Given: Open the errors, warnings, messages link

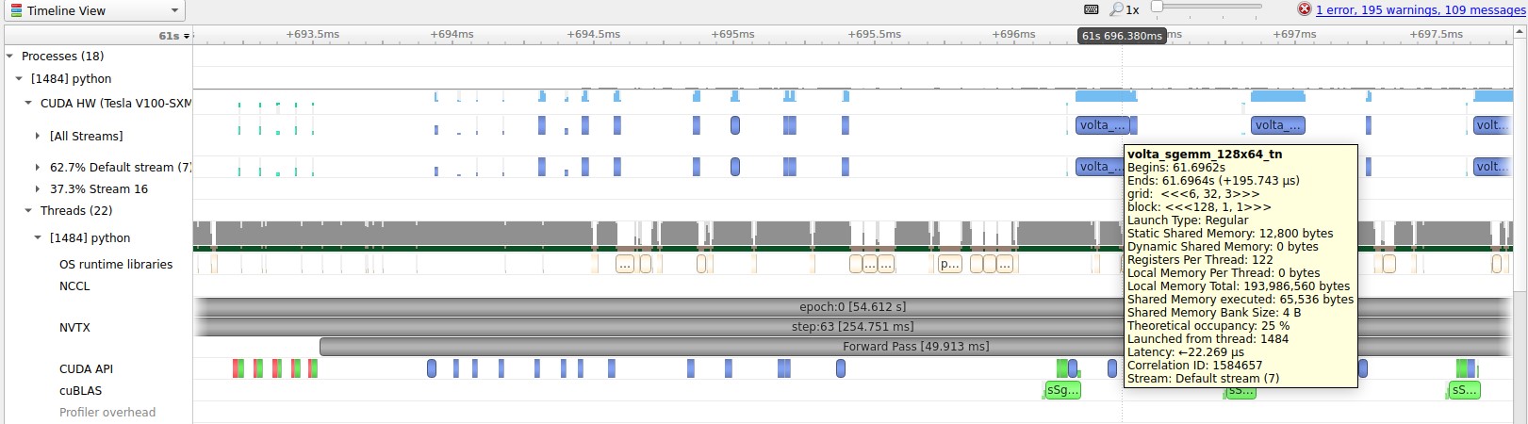Looking at the screenshot, I should point(1421,9).
